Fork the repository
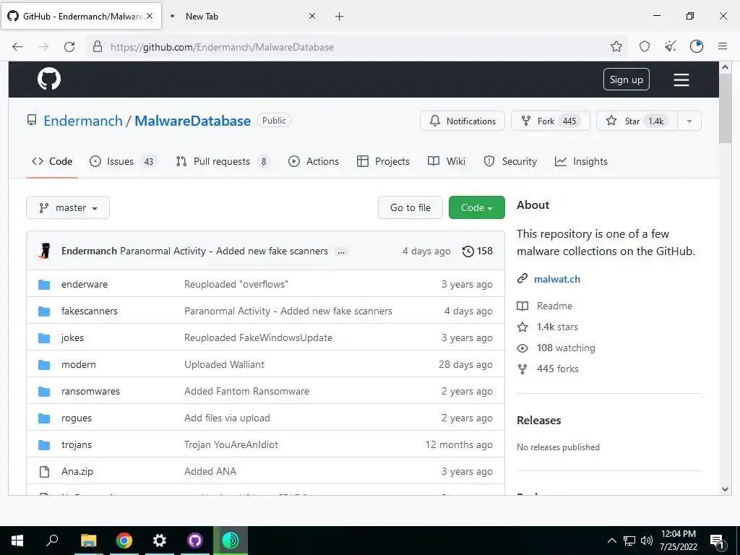The width and height of the screenshot is (740, 555). [550, 121]
